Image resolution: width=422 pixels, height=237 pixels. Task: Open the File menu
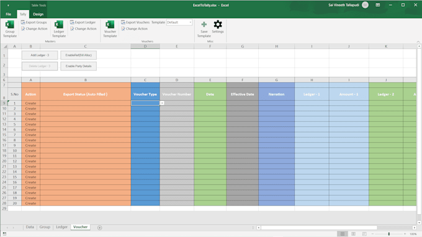(x=8, y=14)
